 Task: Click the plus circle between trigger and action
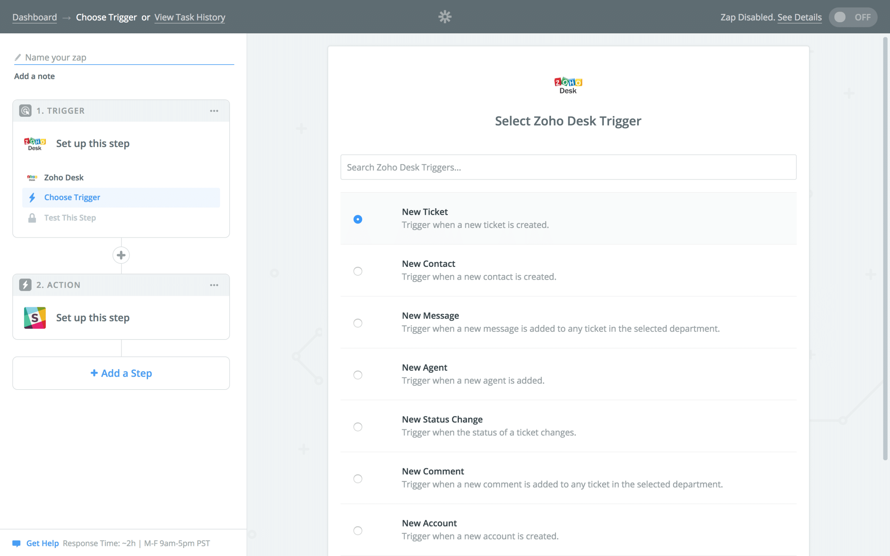(121, 255)
